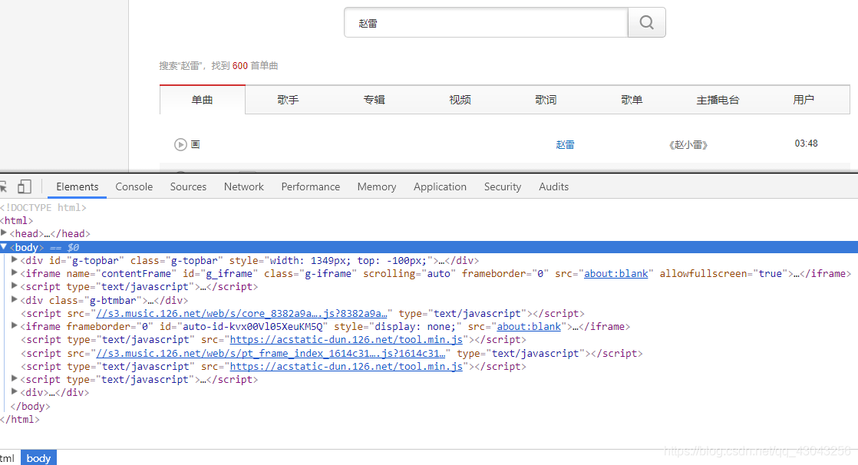Select the DOCTYPE html line
Image resolution: width=858 pixels, height=465 pixels.
click(43, 207)
